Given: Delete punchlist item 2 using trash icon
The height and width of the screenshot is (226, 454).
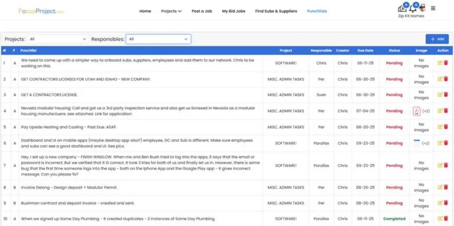Looking at the screenshot, I should (446, 79).
